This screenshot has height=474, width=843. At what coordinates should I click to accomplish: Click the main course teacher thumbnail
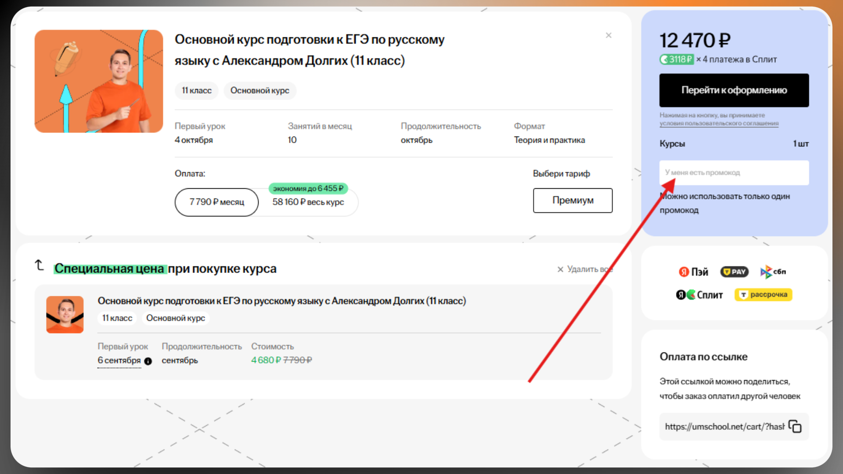tap(99, 81)
